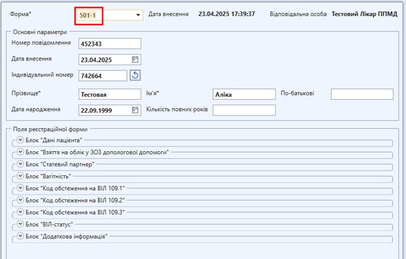Viewport: 406px width, 259px height.
Task: Click the empty По-батькові field
Action: 361,94
